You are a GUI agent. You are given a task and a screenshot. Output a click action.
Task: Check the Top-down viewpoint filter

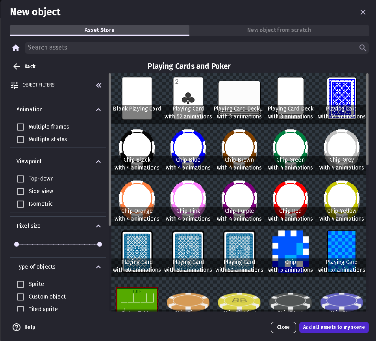pos(20,179)
